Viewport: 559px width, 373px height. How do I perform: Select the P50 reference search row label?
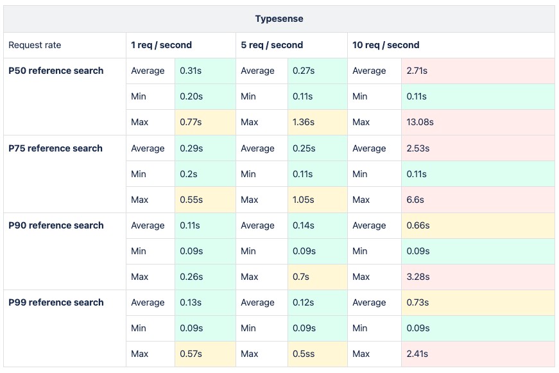56,71
